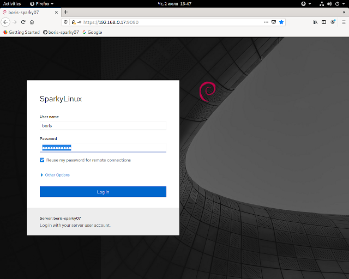
Task: Click the Password input field
Action: tap(103, 148)
